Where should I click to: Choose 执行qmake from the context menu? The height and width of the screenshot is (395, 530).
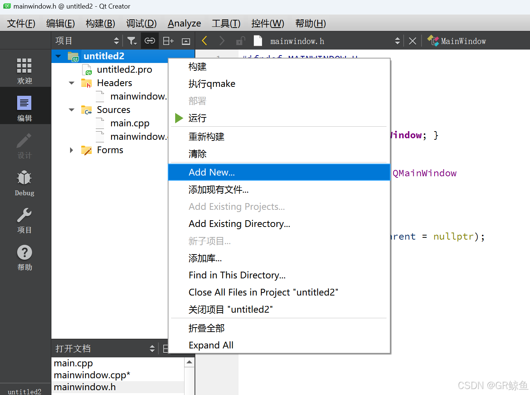[279, 84]
